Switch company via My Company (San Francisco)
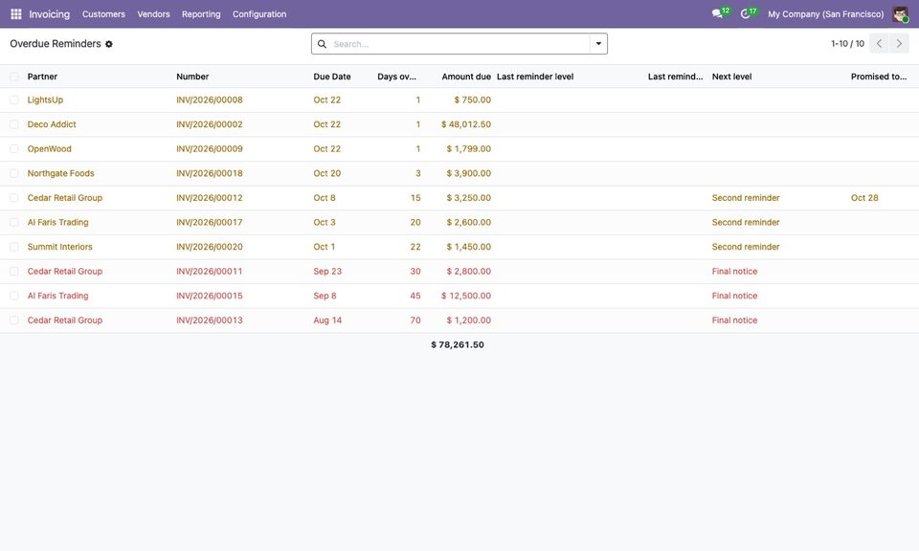919x551 pixels. (826, 14)
